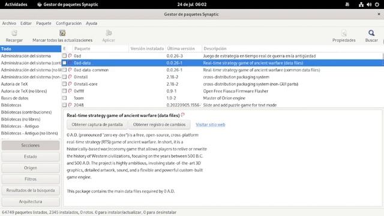Image resolution: width=384 pixels, height=216 pixels.
Task: Open the Ayuda menu
Action: tap(91, 23)
